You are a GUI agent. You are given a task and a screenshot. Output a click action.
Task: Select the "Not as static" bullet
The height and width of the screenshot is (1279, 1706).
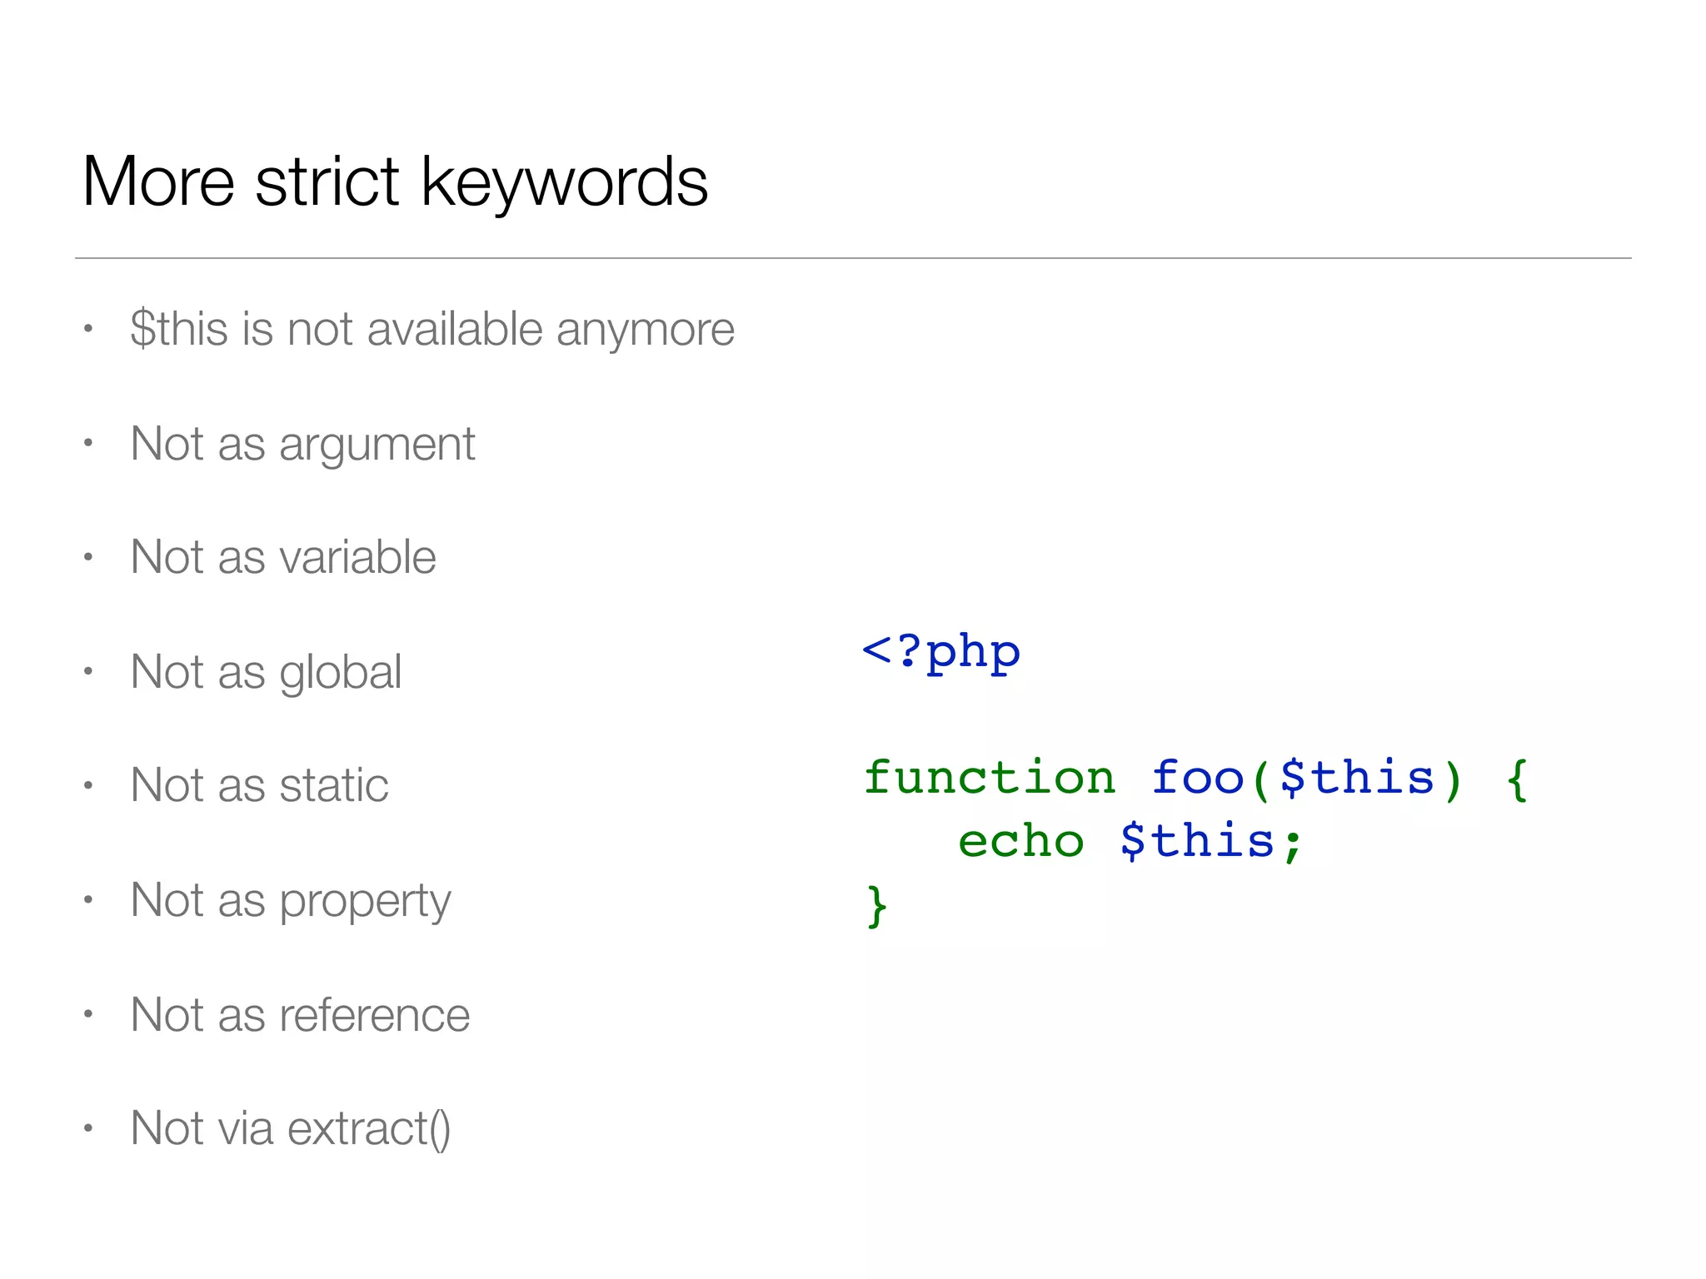point(259,785)
